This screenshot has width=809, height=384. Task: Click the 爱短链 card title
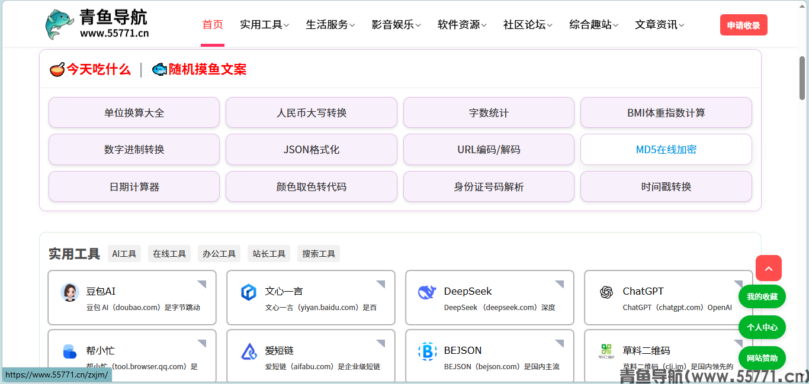280,350
